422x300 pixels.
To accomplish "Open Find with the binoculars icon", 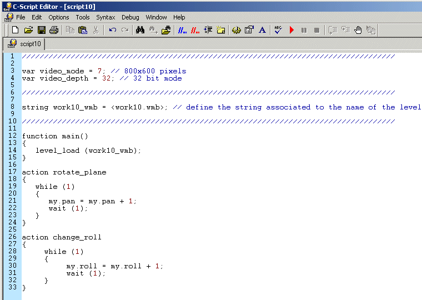I will 140,30.
